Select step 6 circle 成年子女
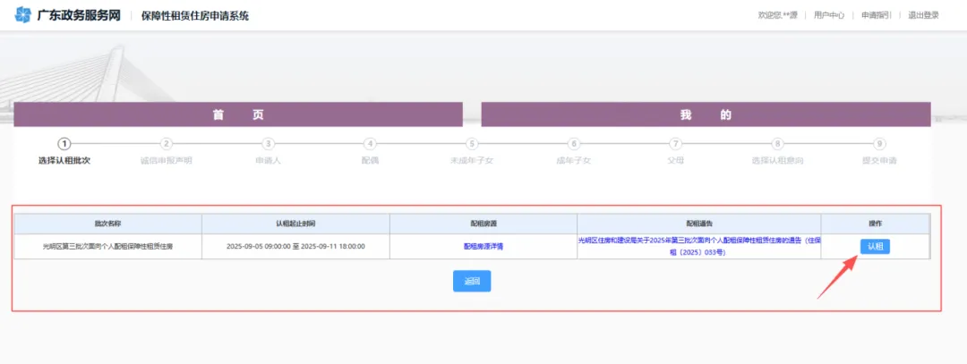Viewport: 967px width, 364px height. coord(574,143)
